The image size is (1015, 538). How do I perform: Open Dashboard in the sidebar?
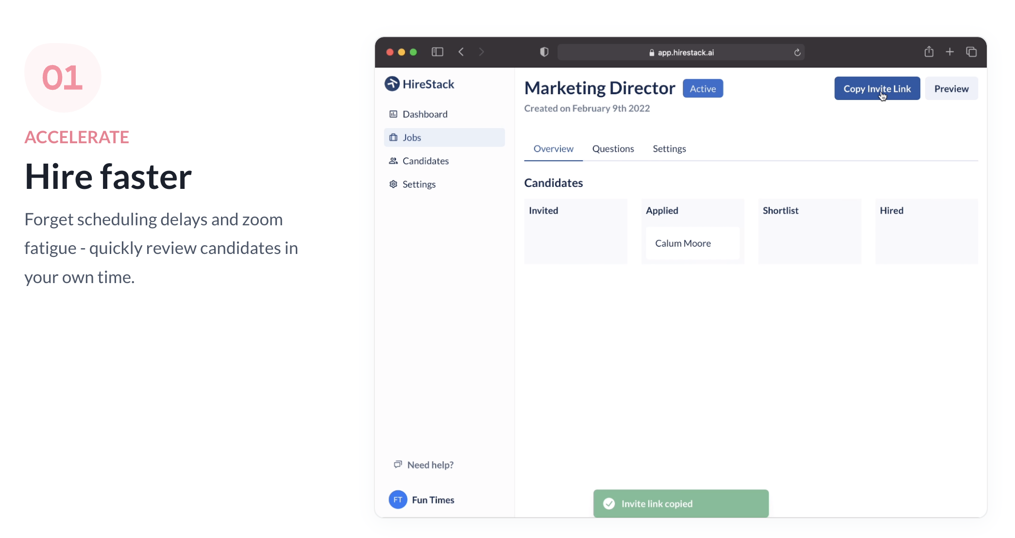(424, 114)
